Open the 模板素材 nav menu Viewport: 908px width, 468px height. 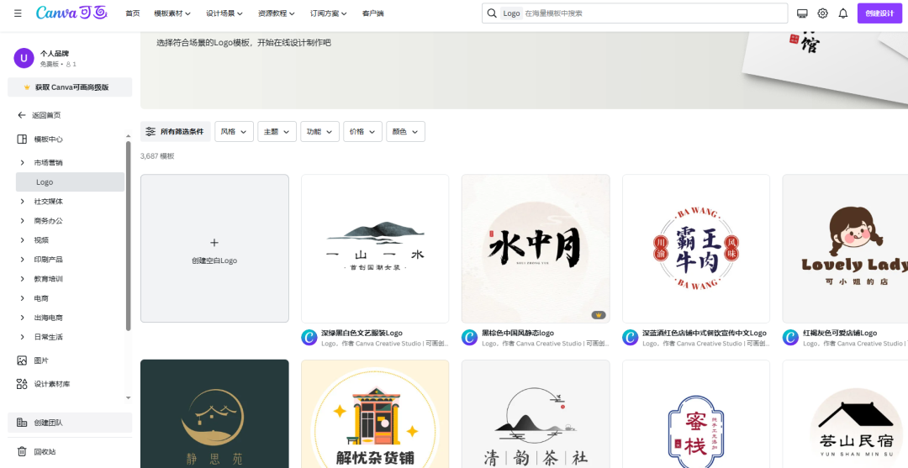tap(173, 13)
